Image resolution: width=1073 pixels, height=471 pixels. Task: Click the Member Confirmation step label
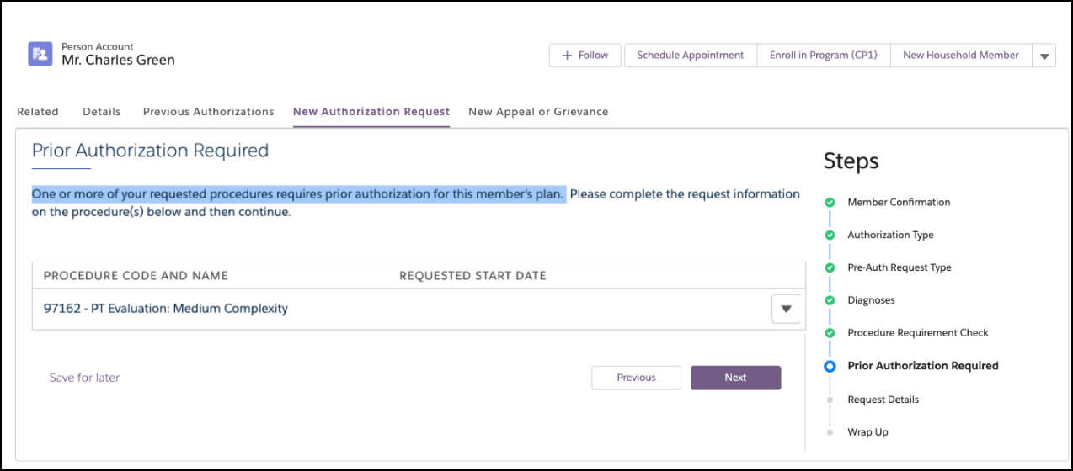tap(899, 202)
